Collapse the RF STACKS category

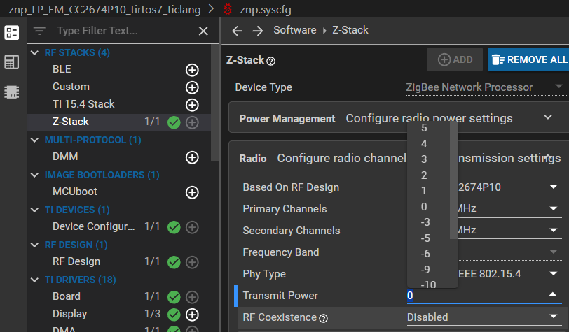(34, 53)
